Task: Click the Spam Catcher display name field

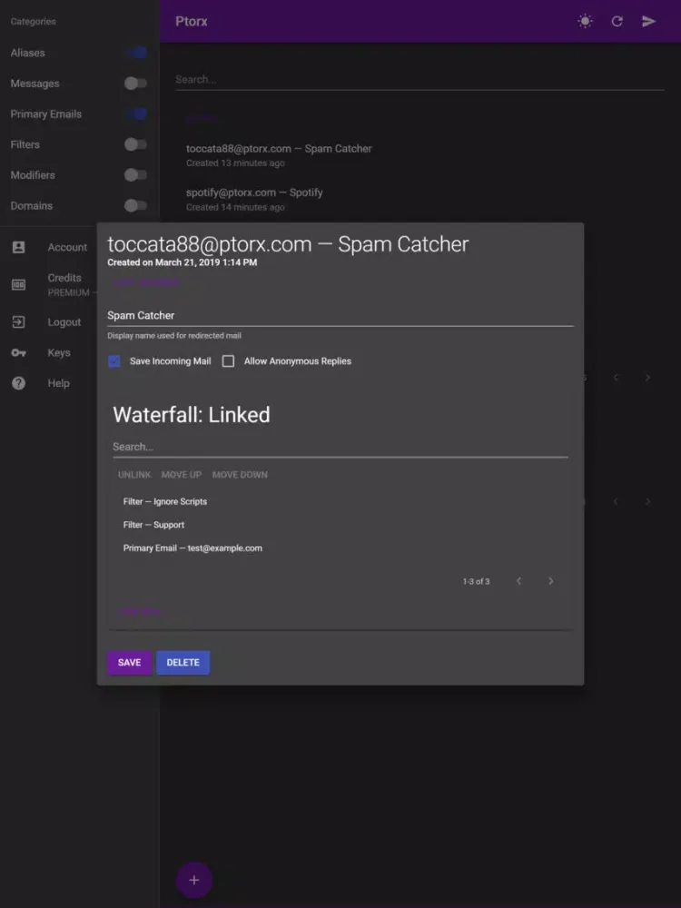Action: [340, 316]
